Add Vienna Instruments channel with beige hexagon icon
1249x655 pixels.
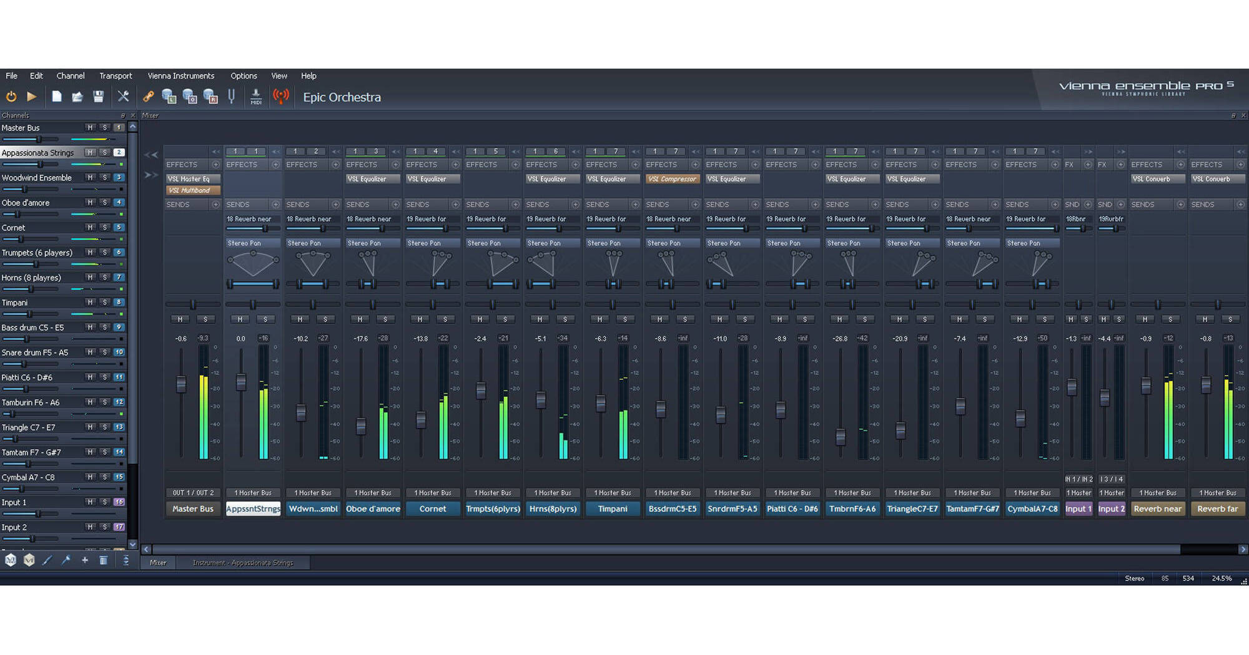point(29,560)
